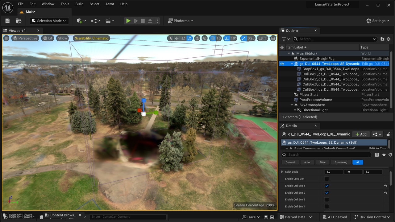Click the Outliner search field
The height and width of the screenshot is (222, 395).
tap(335, 39)
